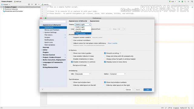Open Path Variables settings page

[x=50, y=45]
